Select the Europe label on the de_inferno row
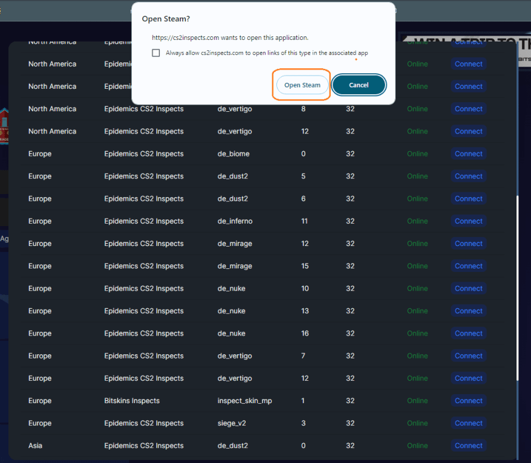Viewport: 531px width, 463px height. click(x=39, y=221)
